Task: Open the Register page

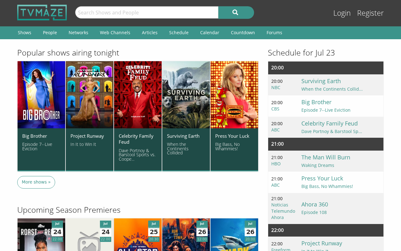Action: coord(370,13)
